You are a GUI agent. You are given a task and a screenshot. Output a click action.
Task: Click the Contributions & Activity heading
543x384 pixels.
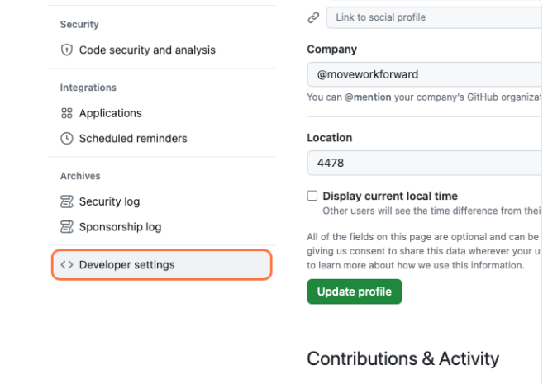click(x=402, y=358)
